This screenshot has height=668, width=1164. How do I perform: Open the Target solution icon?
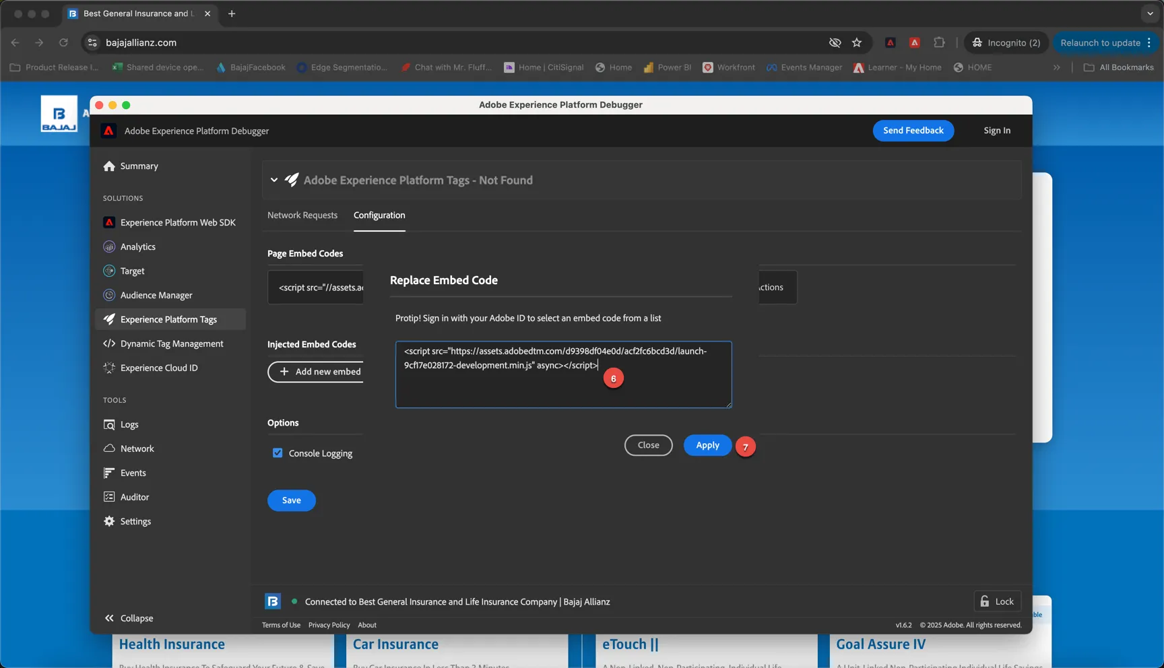click(109, 271)
